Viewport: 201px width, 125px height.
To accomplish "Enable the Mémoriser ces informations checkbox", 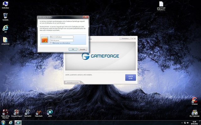I will (51, 43).
